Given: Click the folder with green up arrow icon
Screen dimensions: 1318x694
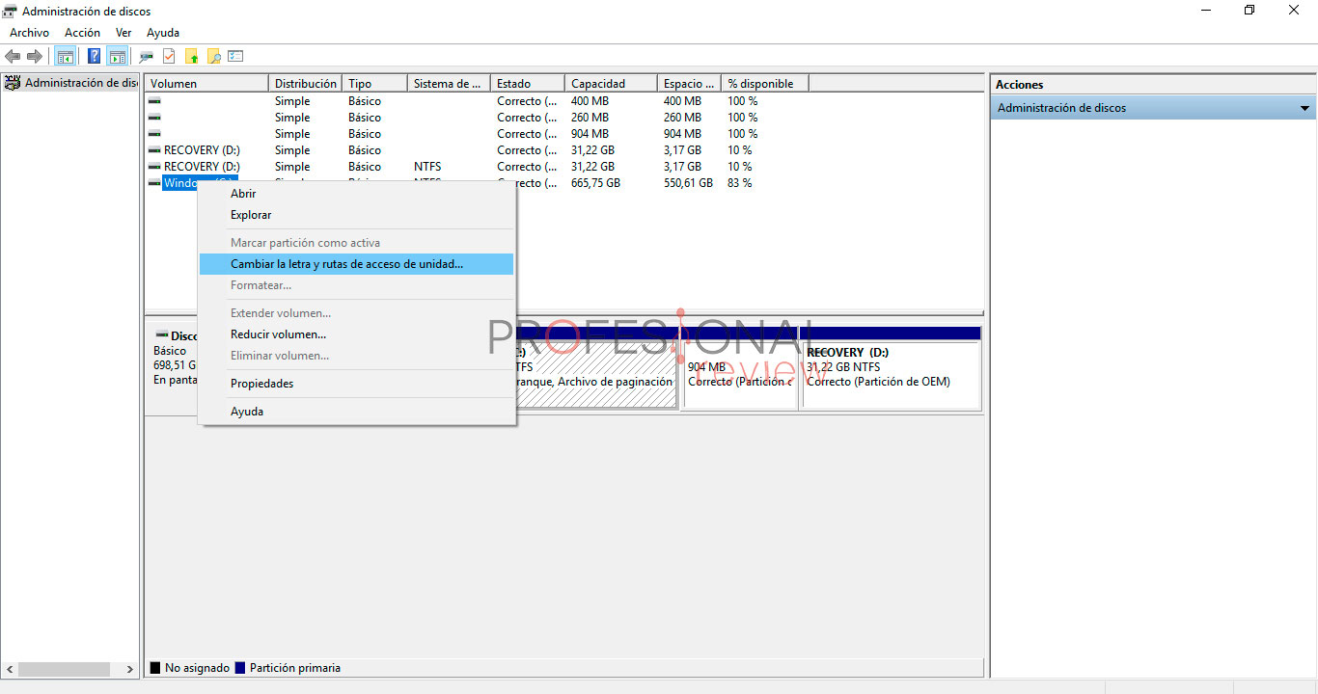Looking at the screenshot, I should [x=191, y=56].
